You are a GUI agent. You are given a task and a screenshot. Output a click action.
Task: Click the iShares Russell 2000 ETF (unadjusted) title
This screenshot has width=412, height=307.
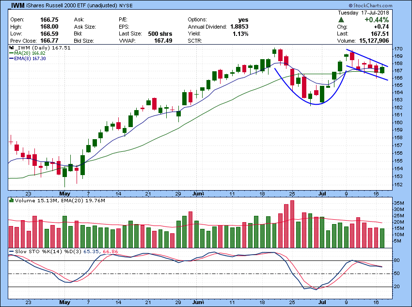click(x=72, y=5)
